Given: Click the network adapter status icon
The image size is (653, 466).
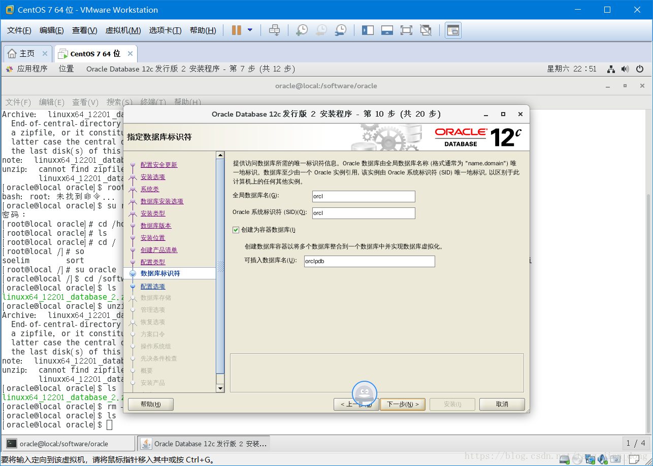Looking at the screenshot, I should tap(590, 459).
